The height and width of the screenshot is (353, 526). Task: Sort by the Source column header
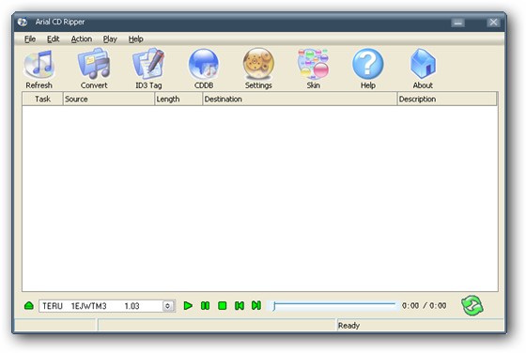[109, 99]
